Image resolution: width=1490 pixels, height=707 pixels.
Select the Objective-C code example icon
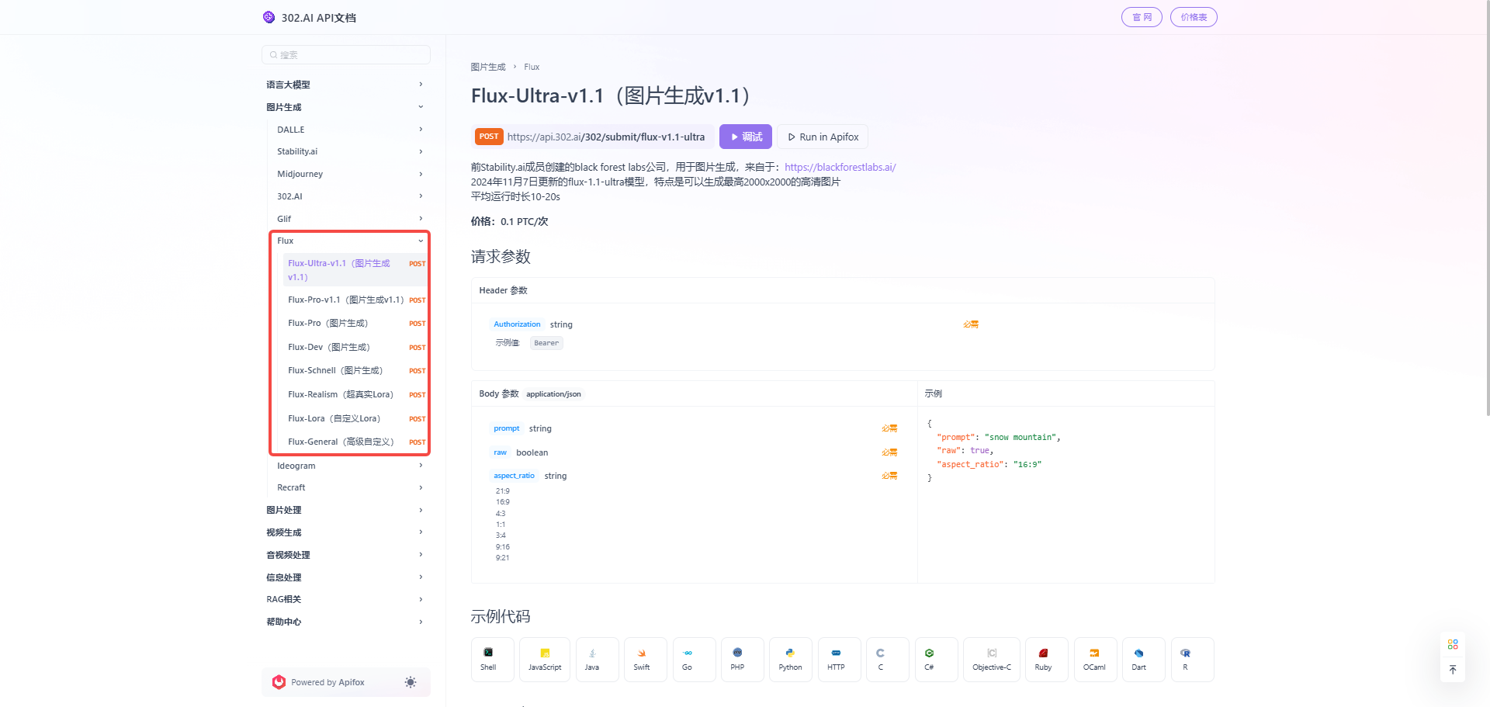992,653
